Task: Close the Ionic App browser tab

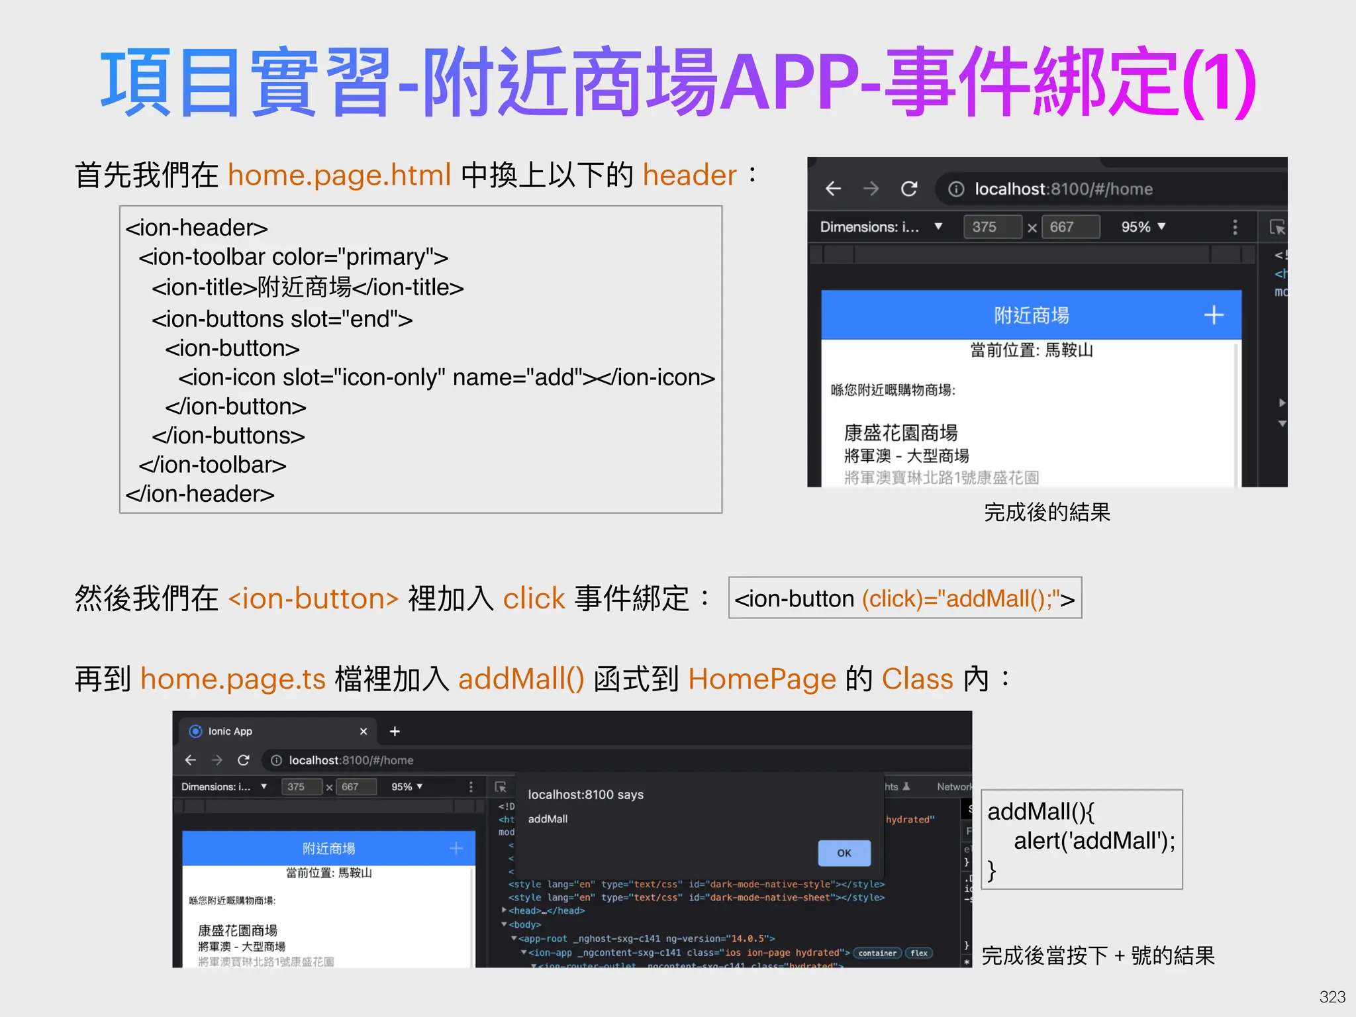Action: click(363, 731)
